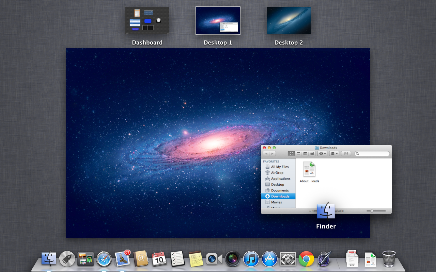Click Downloads folder icon in Finder title bar
This screenshot has height=272, width=436.
pos(317,148)
